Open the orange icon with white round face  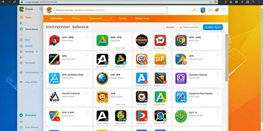click(x=142, y=59)
